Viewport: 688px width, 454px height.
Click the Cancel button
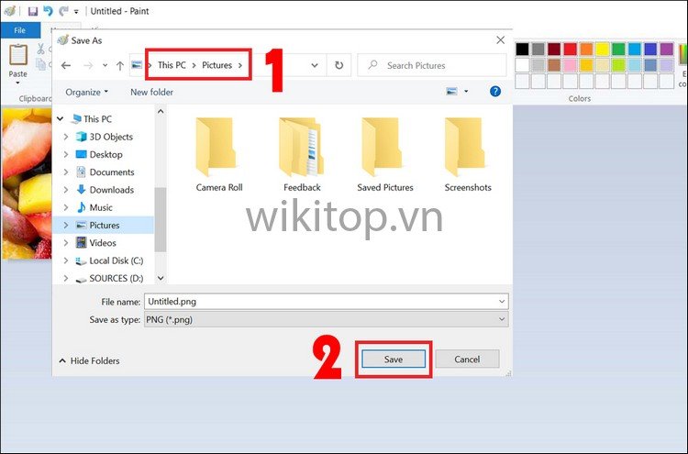point(467,360)
